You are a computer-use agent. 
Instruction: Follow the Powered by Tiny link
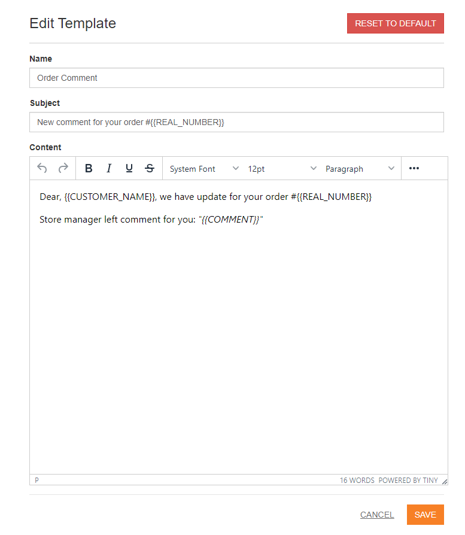(x=408, y=480)
